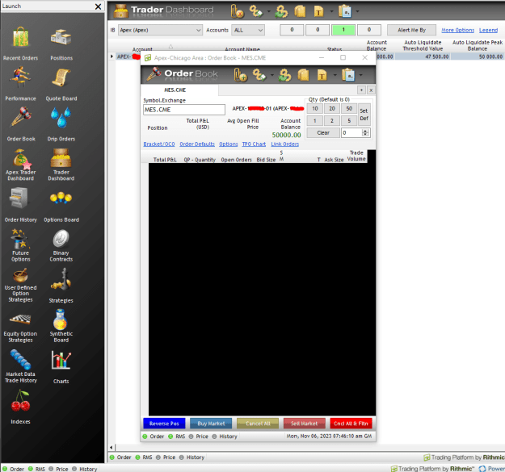Image resolution: width=505 pixels, height=472 pixels.
Task: Click the T icon in Order Book toolbar
Action: coord(322,75)
